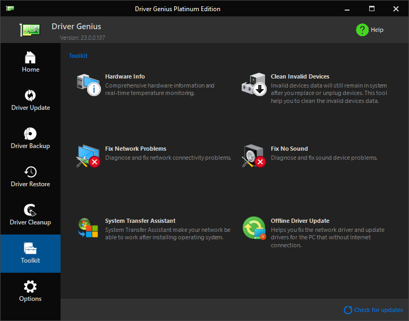Click Check for updates link
This screenshot has width=409, height=321.
point(378,310)
